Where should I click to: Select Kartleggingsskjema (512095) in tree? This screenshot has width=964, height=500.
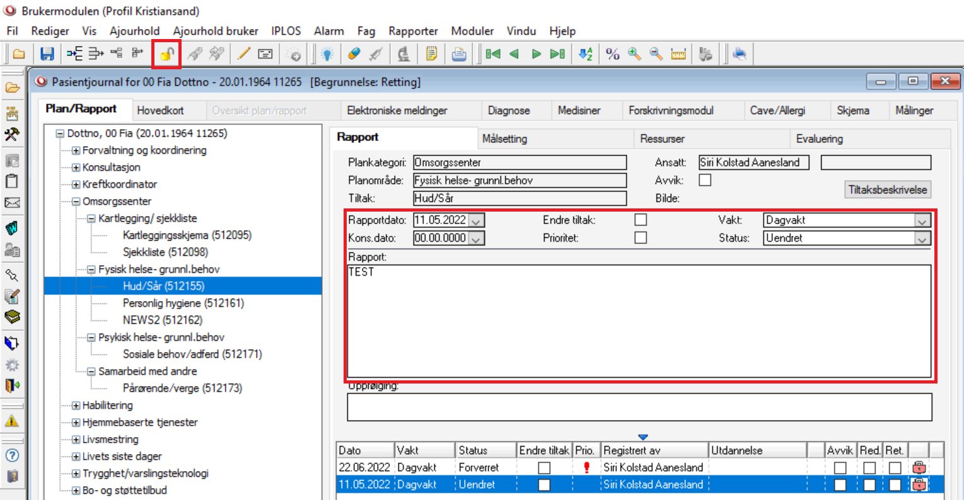tap(187, 236)
